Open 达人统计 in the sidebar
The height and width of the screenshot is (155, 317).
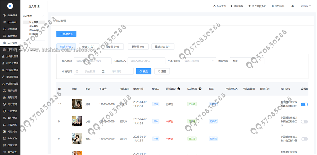pos(10,22)
